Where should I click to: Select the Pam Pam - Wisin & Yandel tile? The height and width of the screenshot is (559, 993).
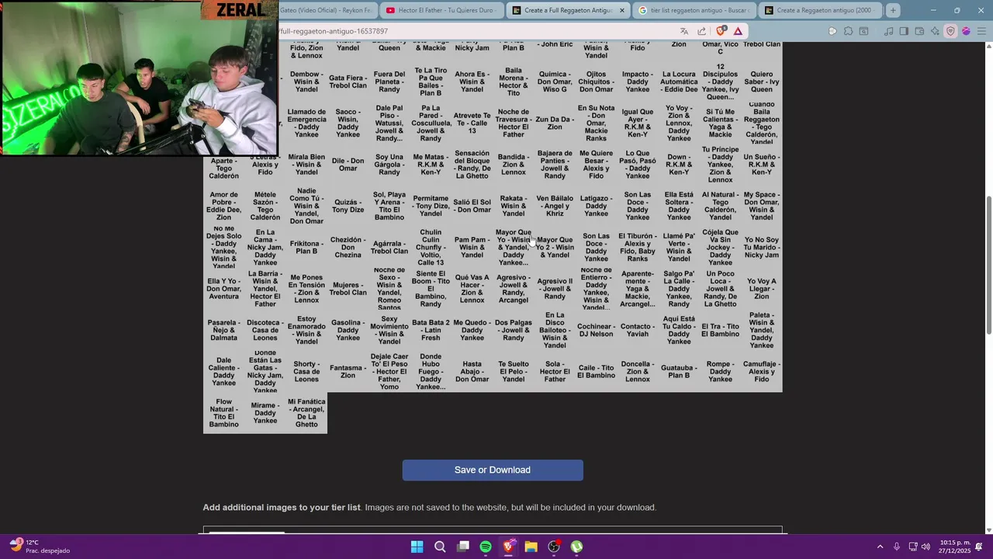coord(472,248)
